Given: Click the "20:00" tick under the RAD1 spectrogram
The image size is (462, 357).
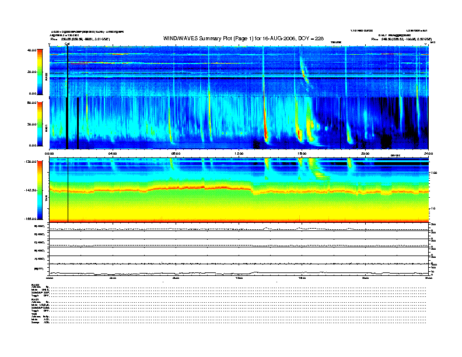Looking at the screenshot, I should click(x=365, y=153).
